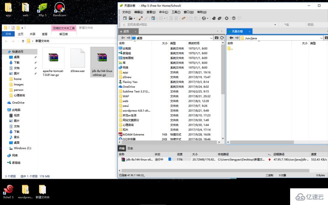Open Xftp Help question-mark icon
This screenshot has width=328, height=205.
tap(234, 19)
